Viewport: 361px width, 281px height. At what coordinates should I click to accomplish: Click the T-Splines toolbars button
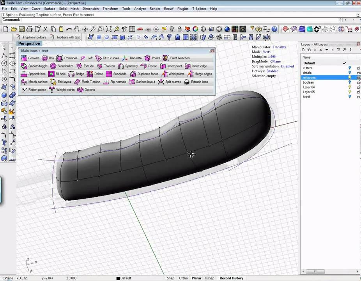[31, 37]
